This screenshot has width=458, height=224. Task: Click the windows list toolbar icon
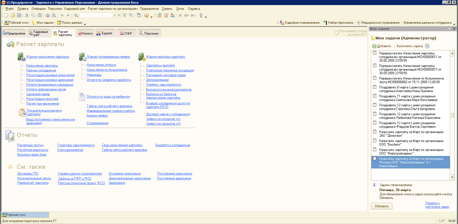coord(139,15)
